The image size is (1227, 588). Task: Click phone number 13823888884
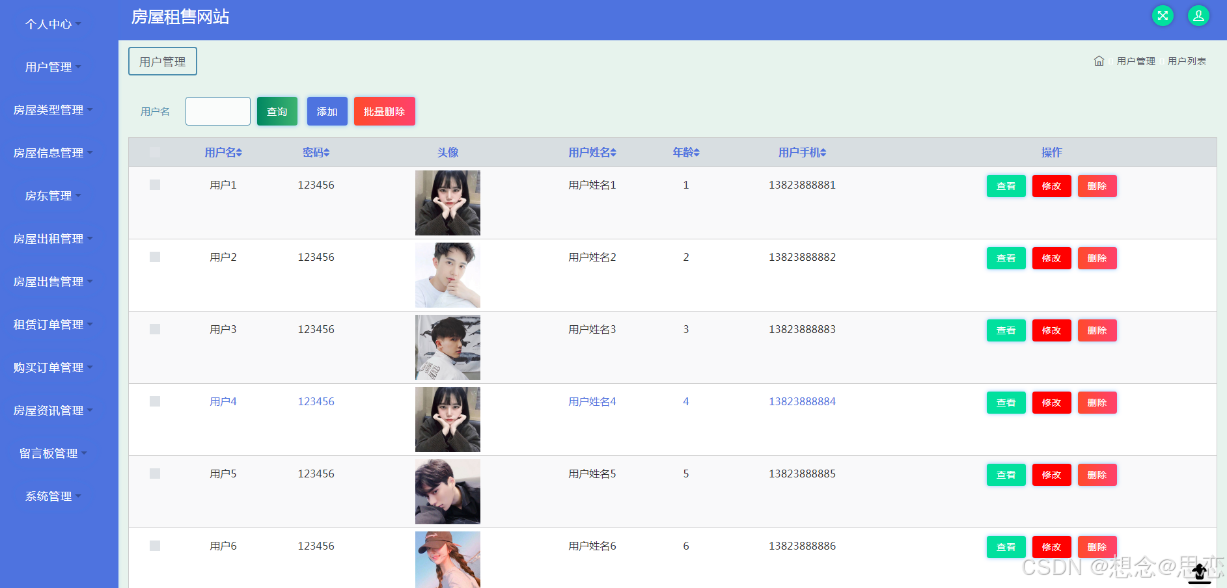[x=802, y=401]
